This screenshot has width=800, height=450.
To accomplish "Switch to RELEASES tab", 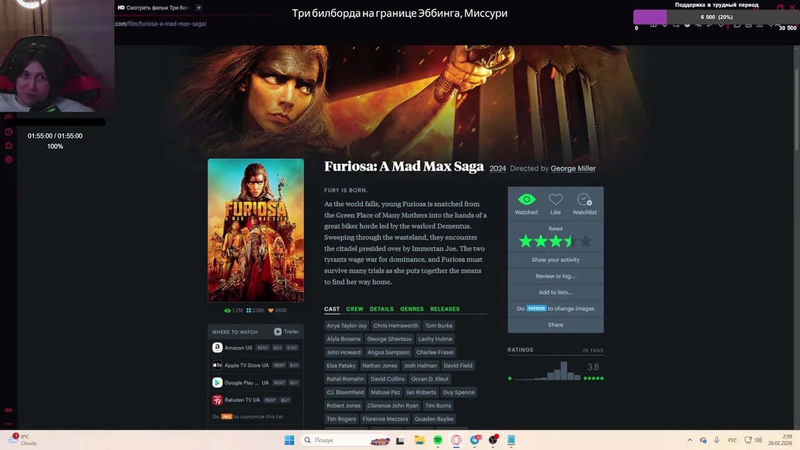I will pyautogui.click(x=444, y=309).
